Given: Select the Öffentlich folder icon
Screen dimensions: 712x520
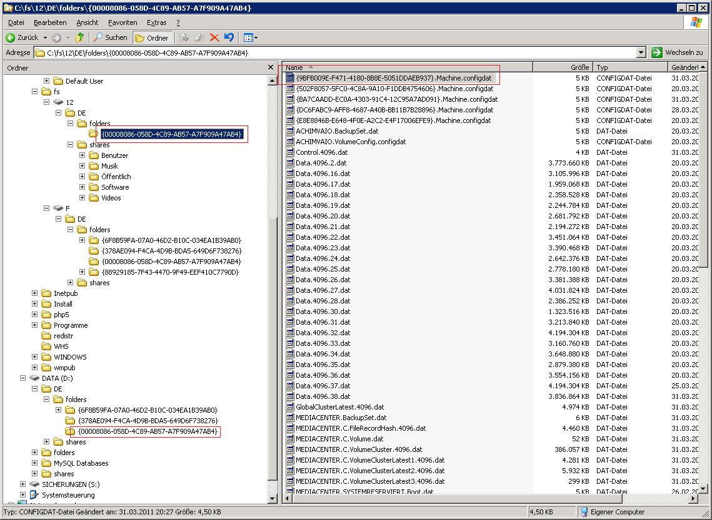Looking at the screenshot, I should click(94, 177).
